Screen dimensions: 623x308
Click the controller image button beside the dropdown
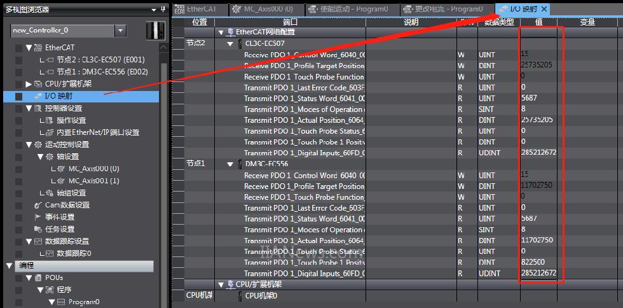154,31
